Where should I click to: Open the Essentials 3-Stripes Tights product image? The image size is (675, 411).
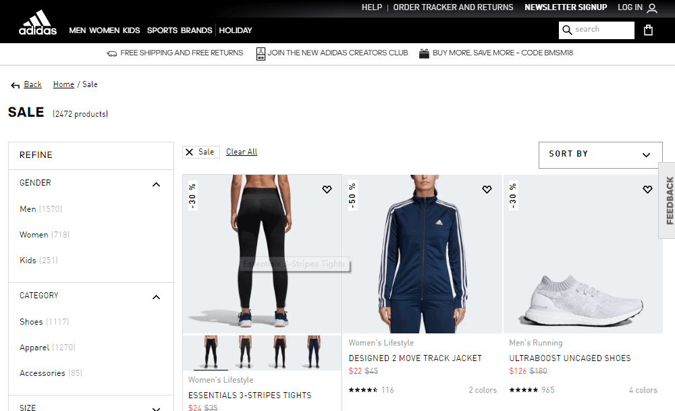point(262,254)
